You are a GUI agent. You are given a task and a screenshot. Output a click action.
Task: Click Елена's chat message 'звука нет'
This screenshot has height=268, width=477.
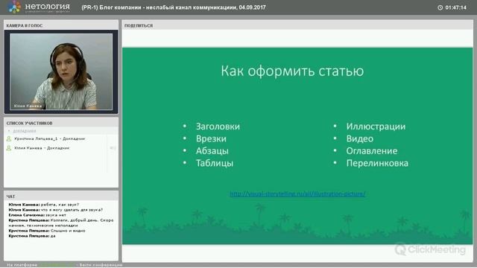coord(37,215)
